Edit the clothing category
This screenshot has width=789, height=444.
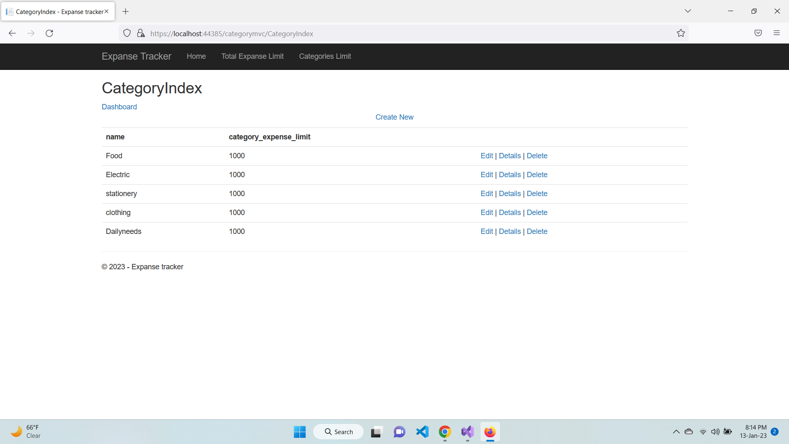tap(486, 213)
